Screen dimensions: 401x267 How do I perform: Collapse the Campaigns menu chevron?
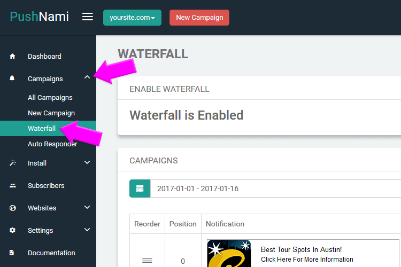[x=87, y=78]
